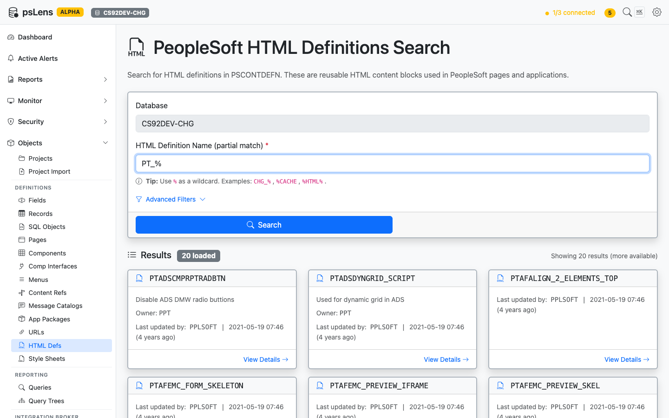Click the psLens database logo icon

[13, 13]
